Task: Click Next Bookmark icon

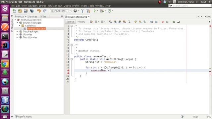Action: coord(140,22)
